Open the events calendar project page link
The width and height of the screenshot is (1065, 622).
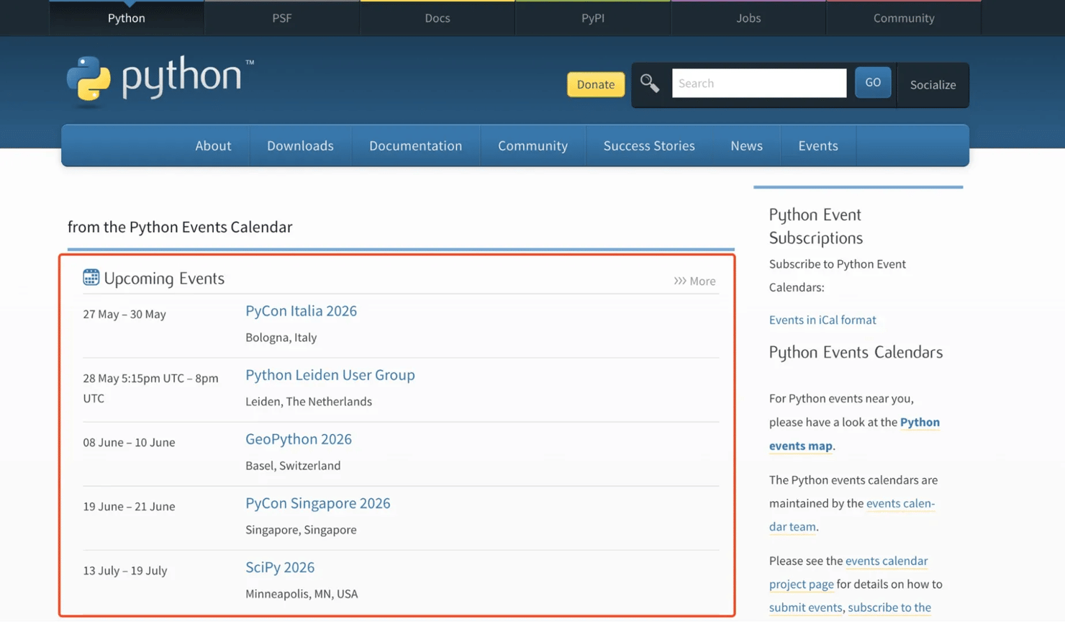tap(848, 572)
